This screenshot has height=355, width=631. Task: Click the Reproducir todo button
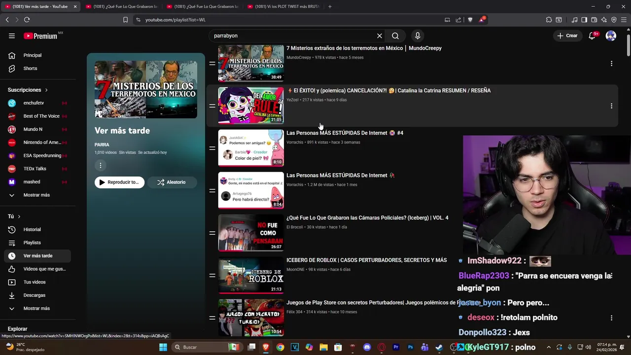point(120,182)
